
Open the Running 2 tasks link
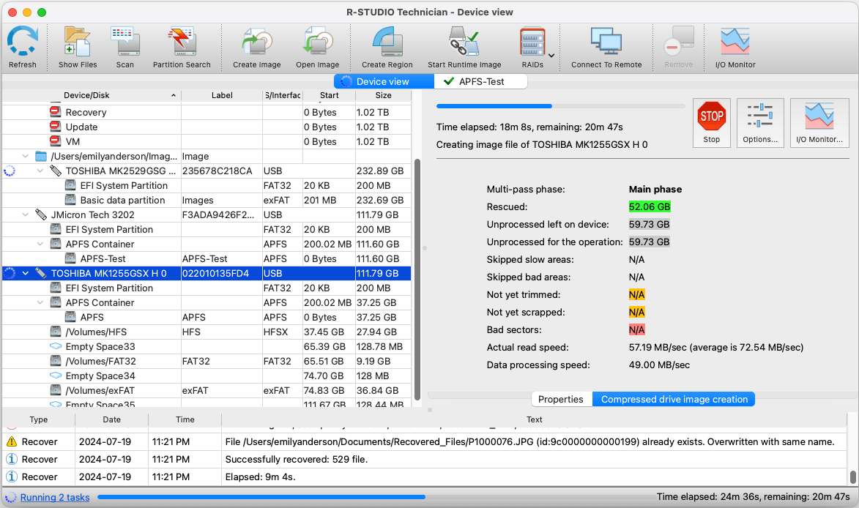55,497
